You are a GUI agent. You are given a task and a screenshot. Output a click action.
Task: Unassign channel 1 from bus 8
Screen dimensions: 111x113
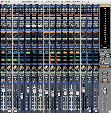point(4,14)
